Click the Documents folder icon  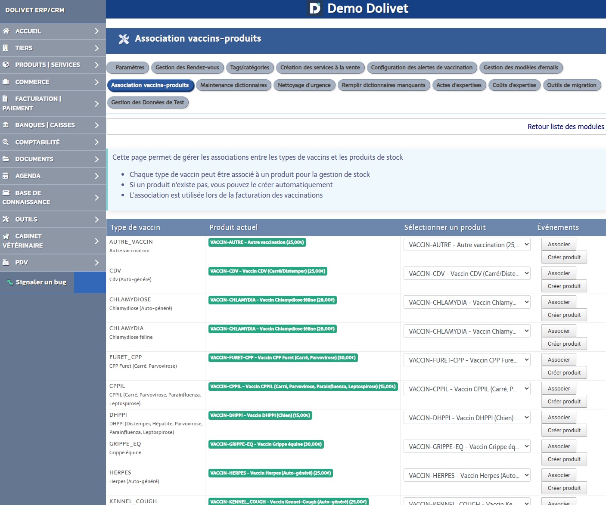point(6,159)
